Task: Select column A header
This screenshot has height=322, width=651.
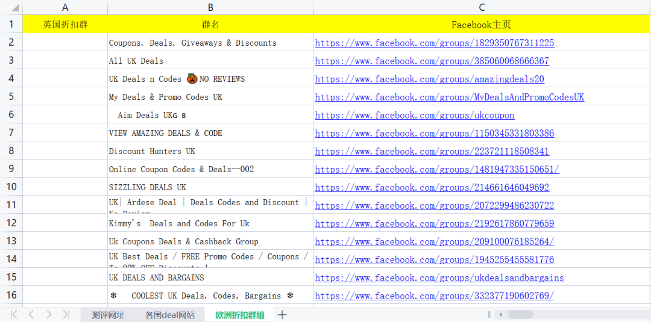Action: pyautogui.click(x=64, y=7)
